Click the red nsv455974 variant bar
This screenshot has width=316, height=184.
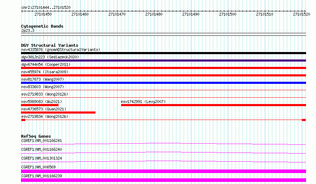163,75
